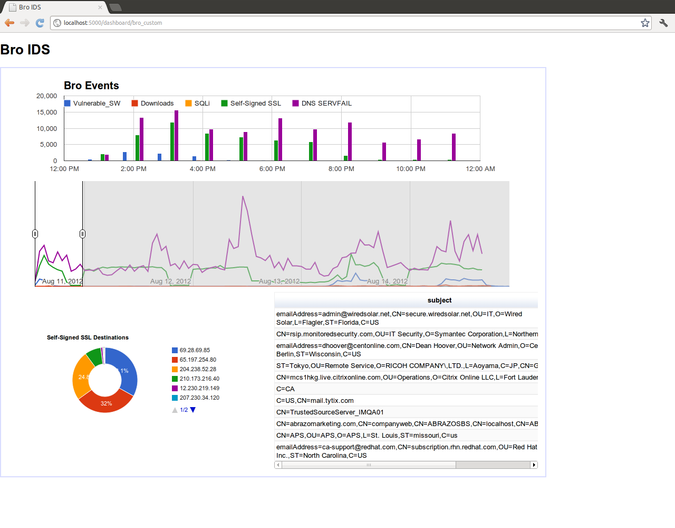Bookmark the page using the star icon
675x528 pixels.
pos(645,23)
